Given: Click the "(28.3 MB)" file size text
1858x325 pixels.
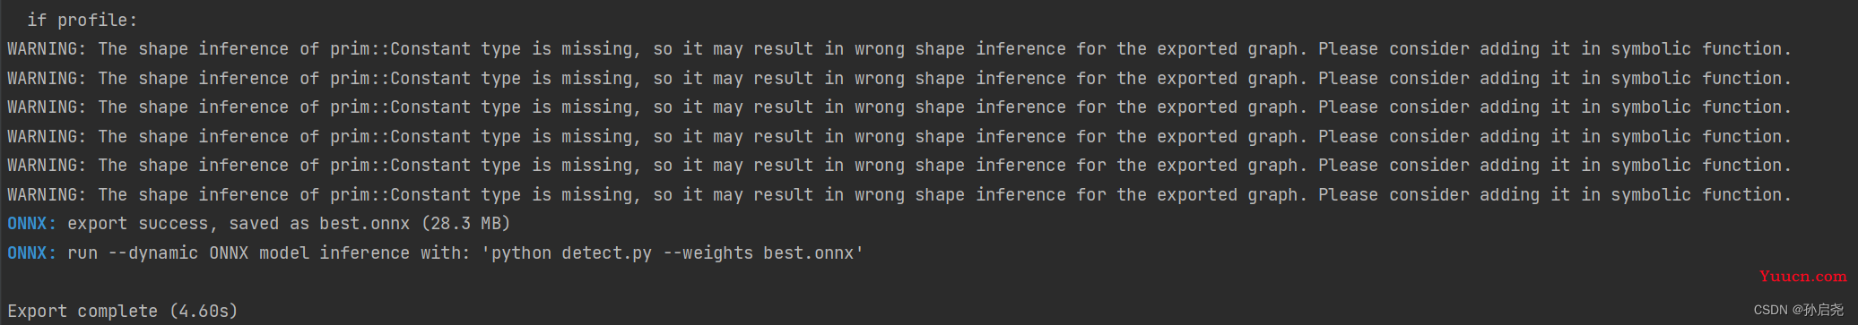Looking at the screenshot, I should pyautogui.click(x=465, y=224).
